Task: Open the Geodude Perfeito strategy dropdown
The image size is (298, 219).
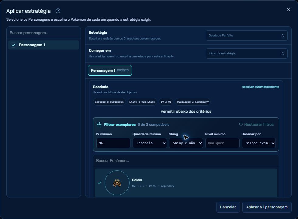Action: (247, 36)
